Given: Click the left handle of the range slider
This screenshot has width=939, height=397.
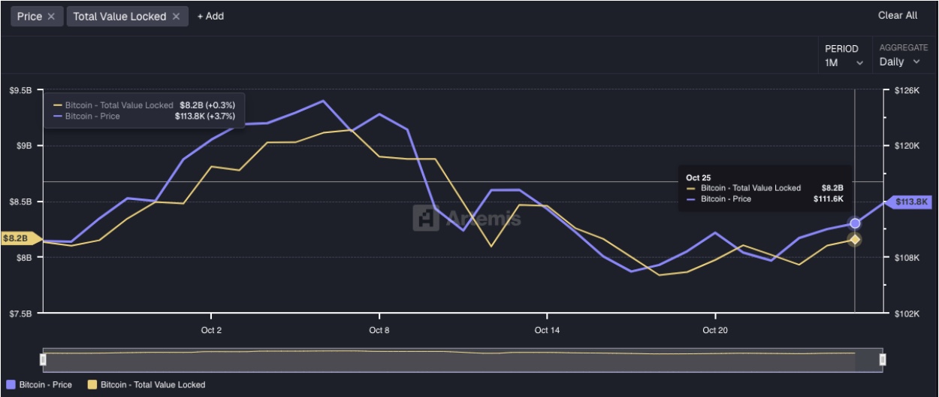Looking at the screenshot, I should 44,360.
